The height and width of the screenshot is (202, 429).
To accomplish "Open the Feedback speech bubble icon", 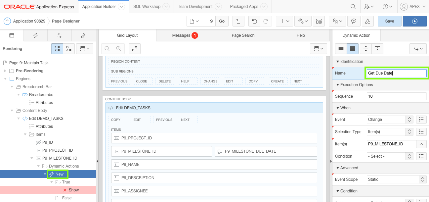I will point(354,21).
